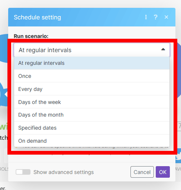Select 'At regular intervals' highlighted option
The height and width of the screenshot is (190, 181).
click(92, 63)
